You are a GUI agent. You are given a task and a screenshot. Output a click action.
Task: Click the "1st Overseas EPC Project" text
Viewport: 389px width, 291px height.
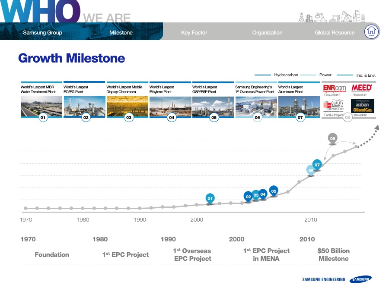(x=192, y=255)
